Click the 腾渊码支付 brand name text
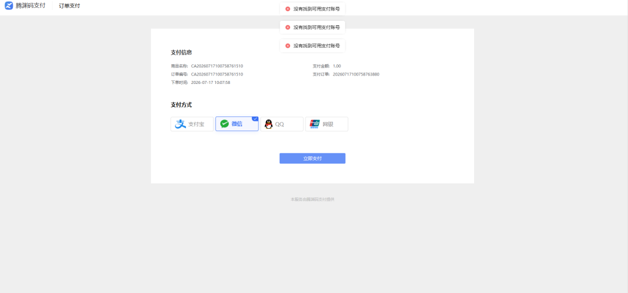Image resolution: width=628 pixels, height=293 pixels. pyautogui.click(x=31, y=6)
